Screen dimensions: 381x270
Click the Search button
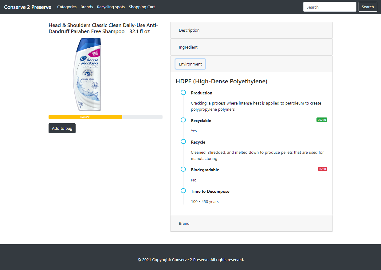(368, 7)
